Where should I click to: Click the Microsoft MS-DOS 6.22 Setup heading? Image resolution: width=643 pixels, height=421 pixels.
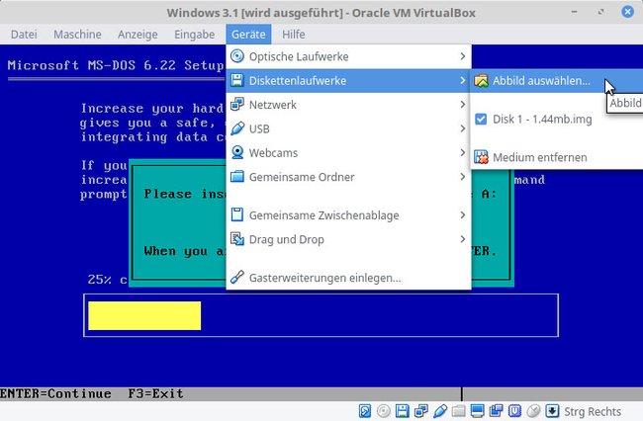tap(116, 65)
